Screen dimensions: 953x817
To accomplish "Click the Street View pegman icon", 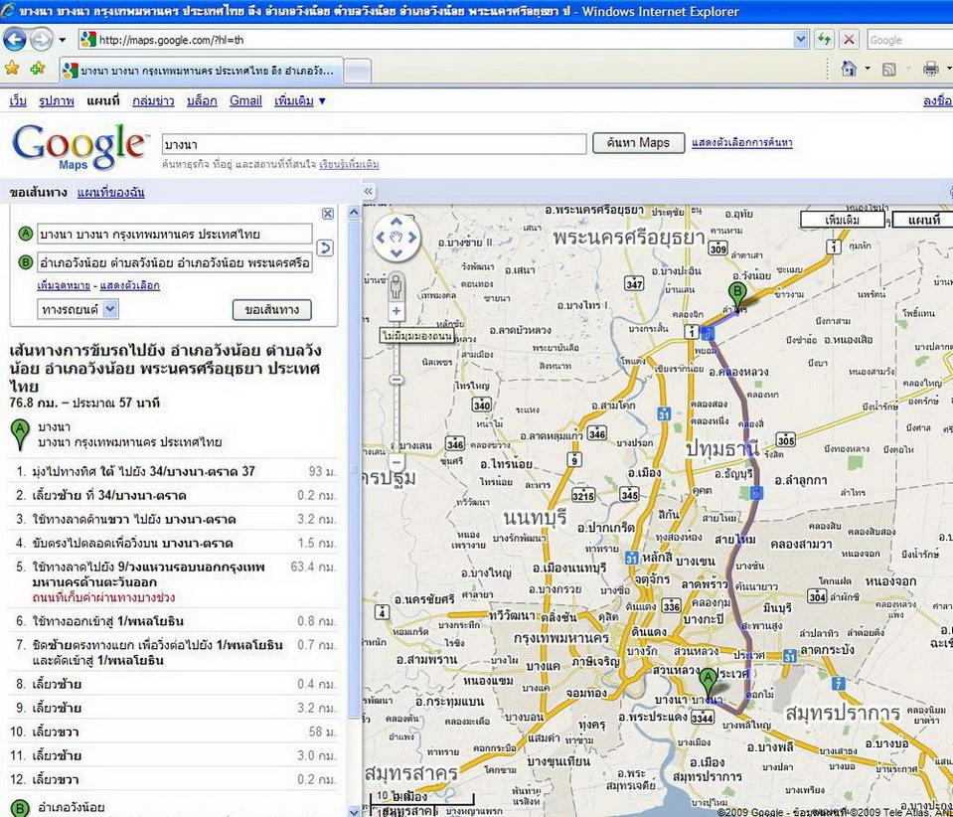I will point(397,285).
